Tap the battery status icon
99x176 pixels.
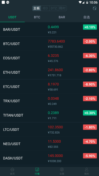[87, 2]
